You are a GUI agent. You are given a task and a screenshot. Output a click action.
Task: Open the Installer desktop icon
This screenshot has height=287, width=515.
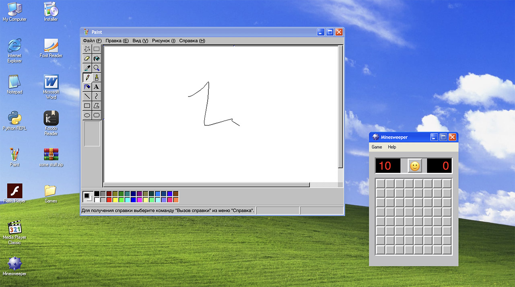51,12
